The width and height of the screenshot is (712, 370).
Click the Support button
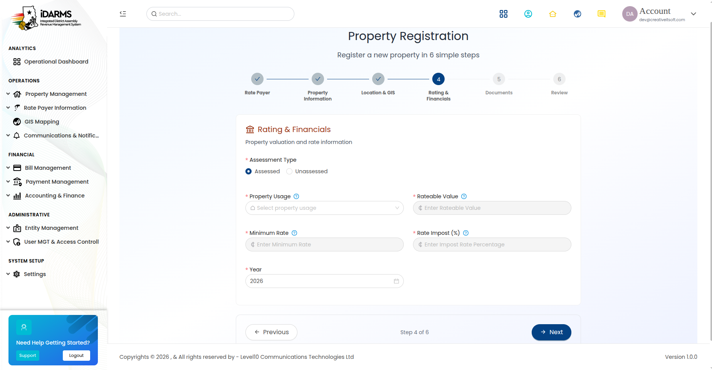[x=28, y=355]
